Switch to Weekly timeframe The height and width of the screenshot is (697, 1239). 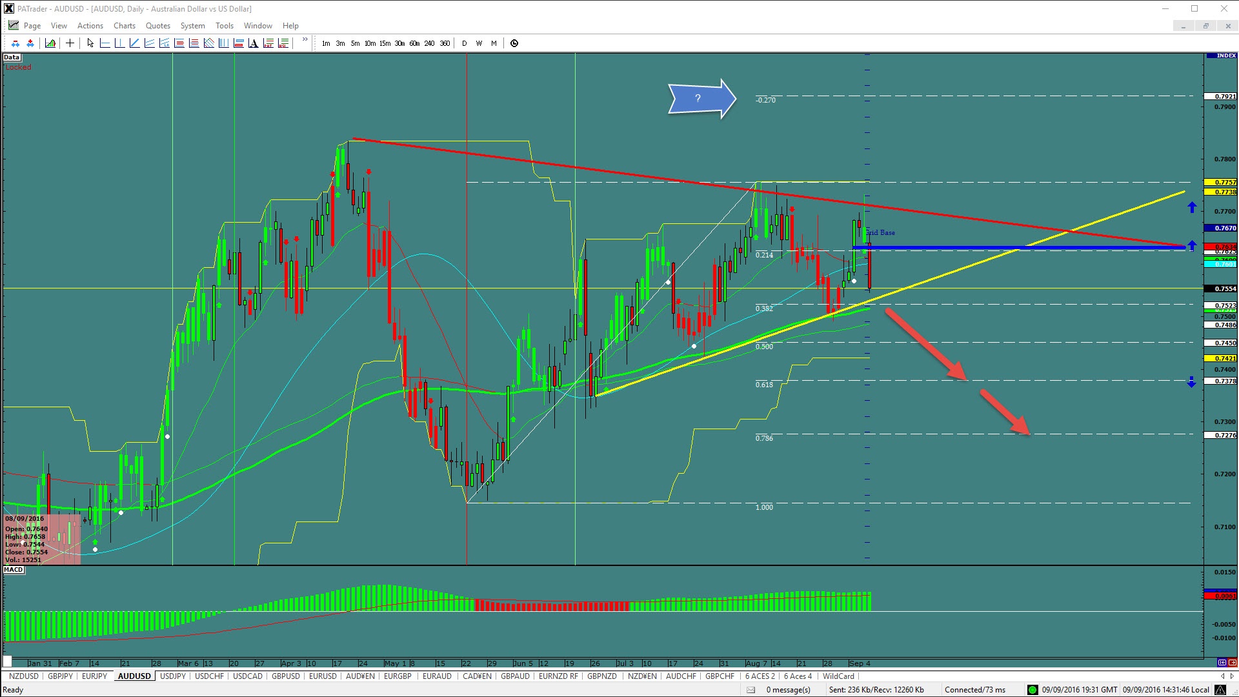[479, 43]
